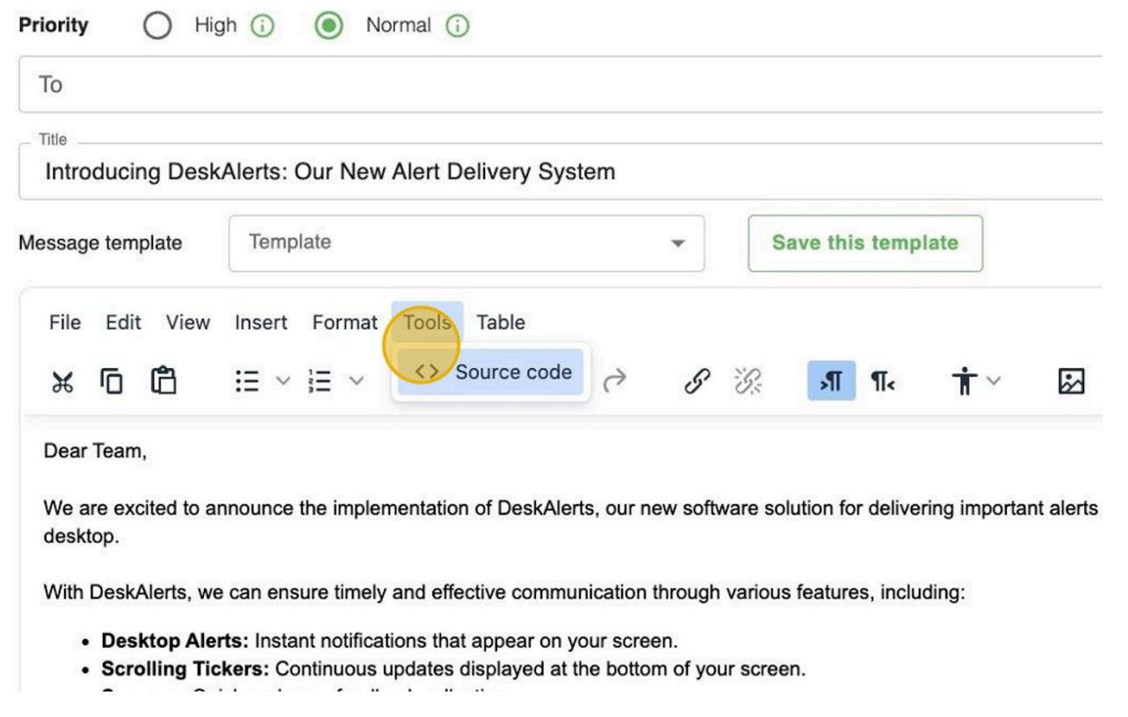
Task: Select the Normal priority radio button
Action: [x=329, y=26]
